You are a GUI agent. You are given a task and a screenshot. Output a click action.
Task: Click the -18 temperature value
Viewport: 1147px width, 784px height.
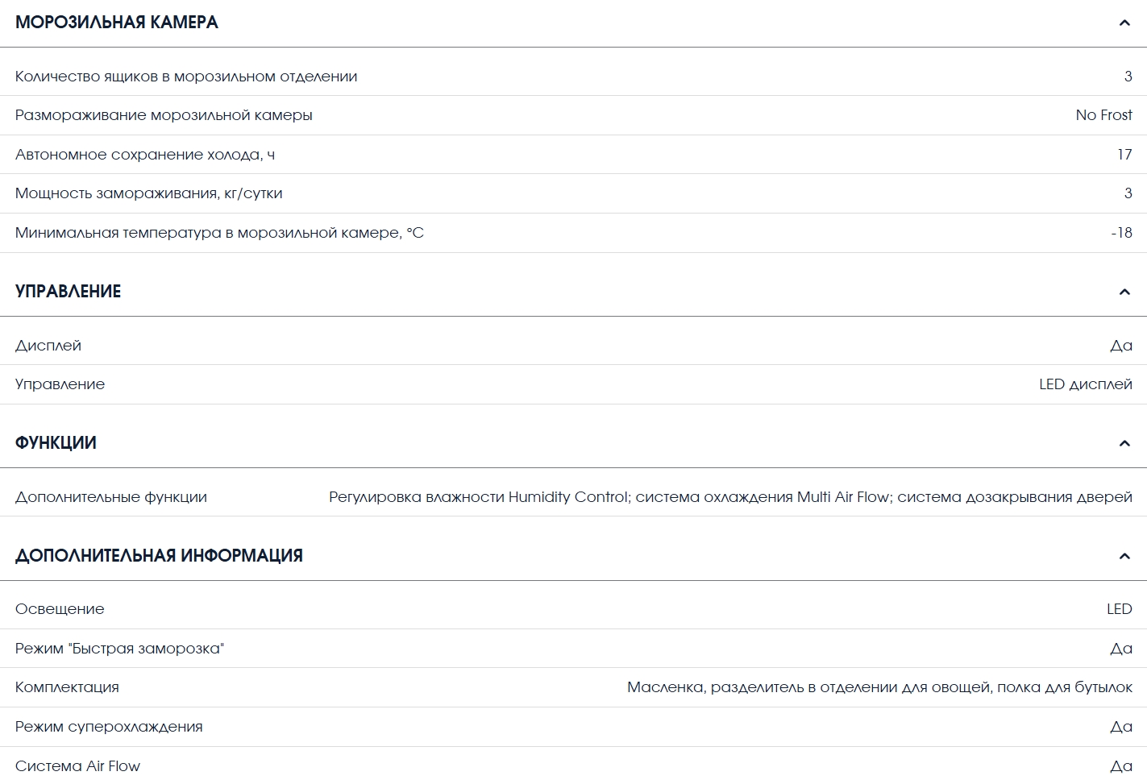(1121, 233)
